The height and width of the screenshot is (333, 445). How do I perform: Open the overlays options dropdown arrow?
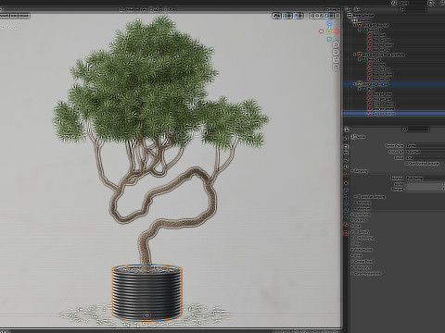300,16
